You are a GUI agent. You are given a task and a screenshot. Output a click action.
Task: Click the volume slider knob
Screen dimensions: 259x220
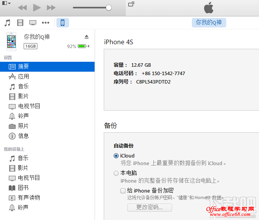[x=109, y=8]
